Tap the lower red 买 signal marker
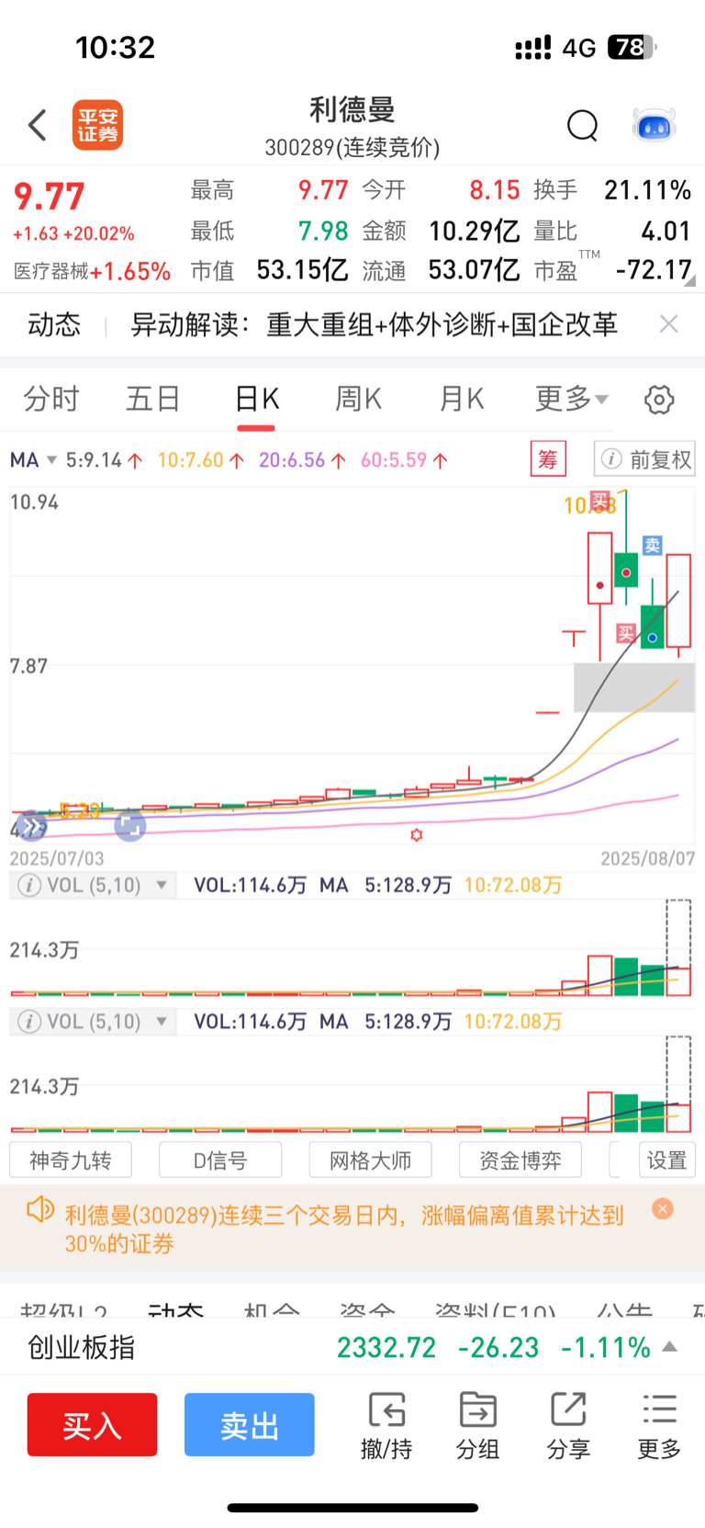705x1528 pixels. tap(626, 632)
